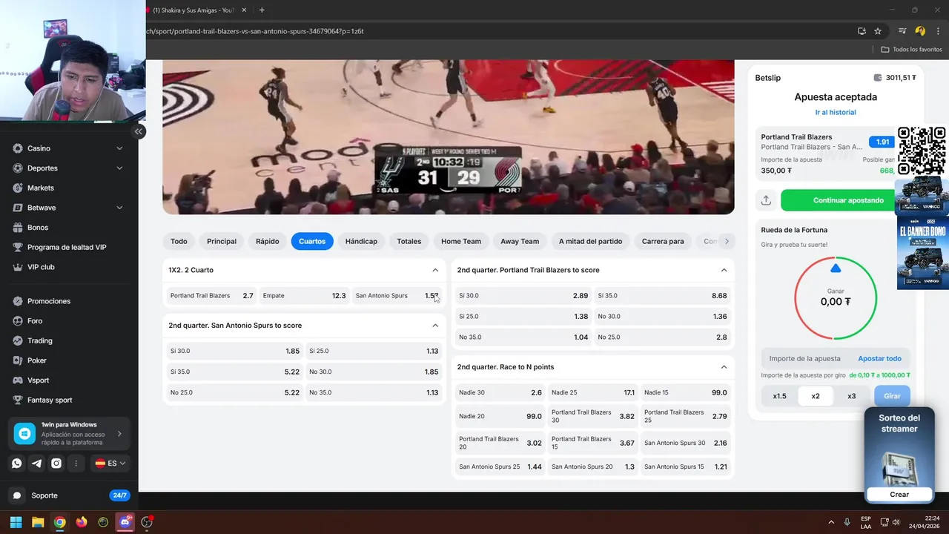The width and height of the screenshot is (949, 534).
Task: Bet on Portland Trail Blazers 2.7 odds
Action: (x=211, y=296)
